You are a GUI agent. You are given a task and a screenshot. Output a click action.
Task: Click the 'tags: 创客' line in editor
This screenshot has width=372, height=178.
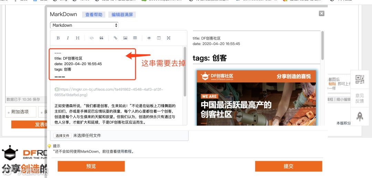tap(63, 69)
